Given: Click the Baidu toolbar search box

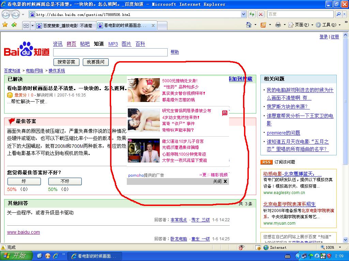Looking at the screenshot, I should click(301, 14).
